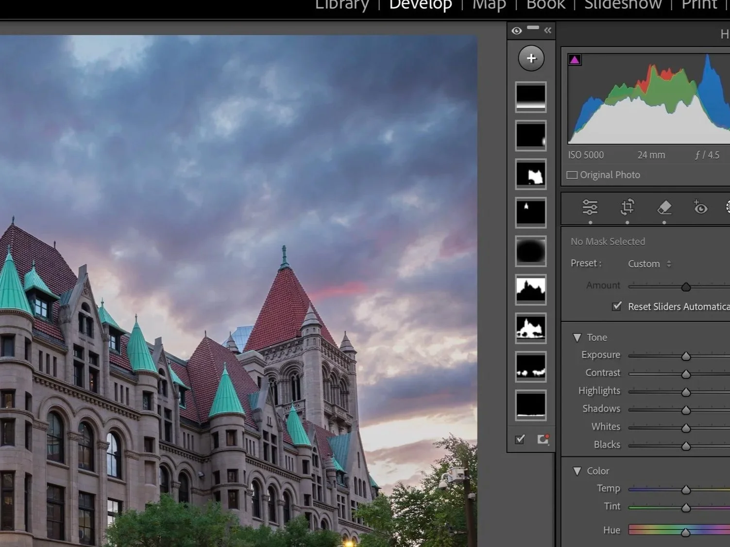Open the Edit sliders tool icon
The width and height of the screenshot is (730, 547).
590,207
